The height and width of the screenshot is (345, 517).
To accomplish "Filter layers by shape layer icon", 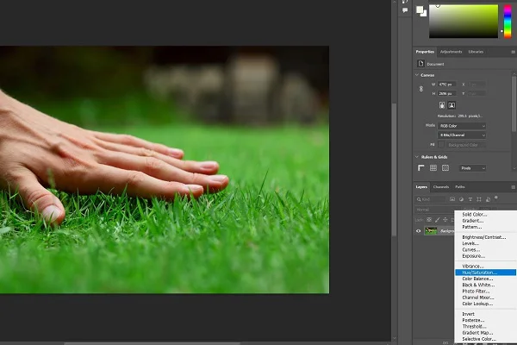I will click(x=479, y=199).
